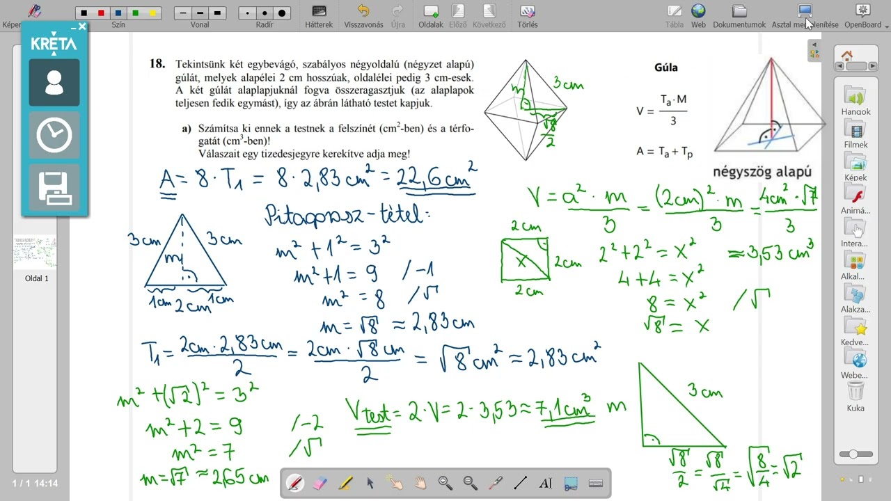Click the show desktop button
Viewport: 891px width, 501px height.
[805, 16]
